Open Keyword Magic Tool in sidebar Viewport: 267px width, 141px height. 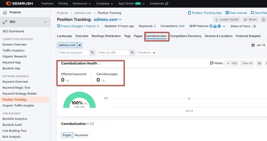point(16,88)
